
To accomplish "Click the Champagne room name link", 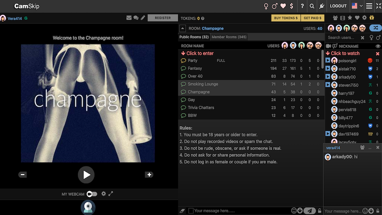I will pyautogui.click(x=212, y=29).
